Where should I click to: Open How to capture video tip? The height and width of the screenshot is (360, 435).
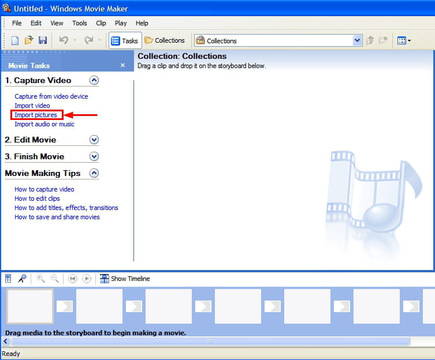point(44,189)
